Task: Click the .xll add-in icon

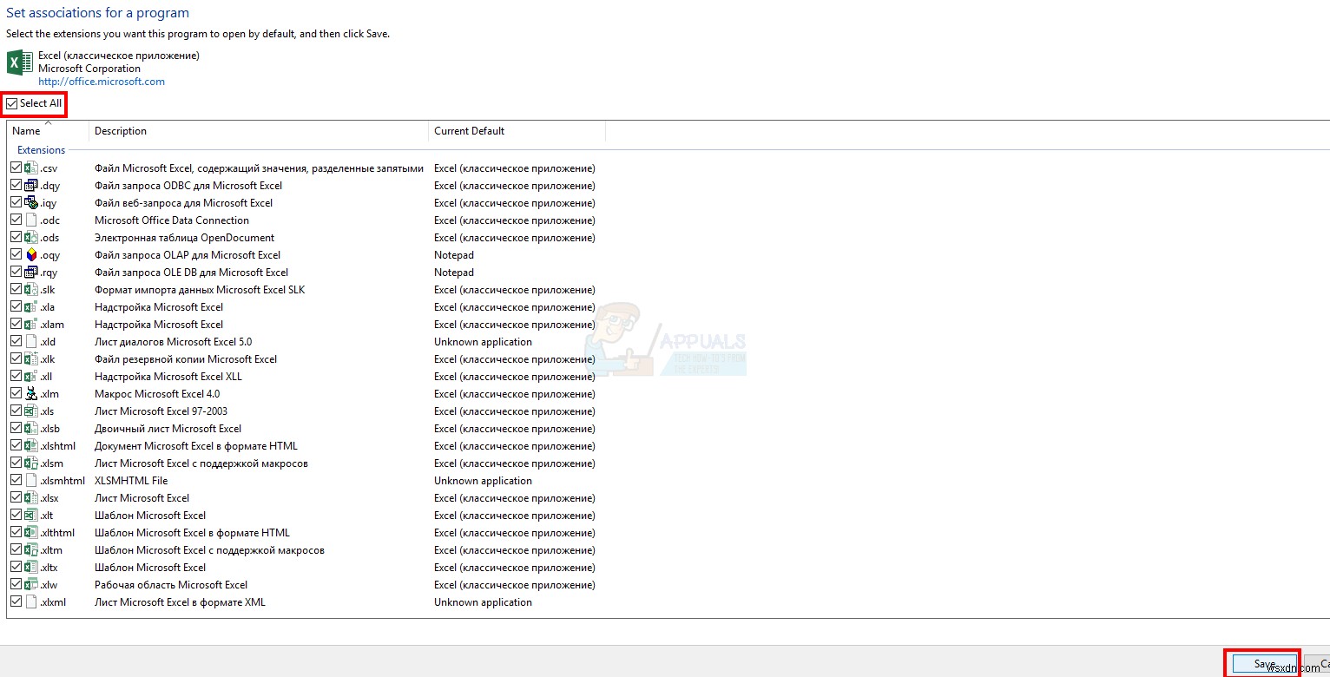Action: coord(31,377)
